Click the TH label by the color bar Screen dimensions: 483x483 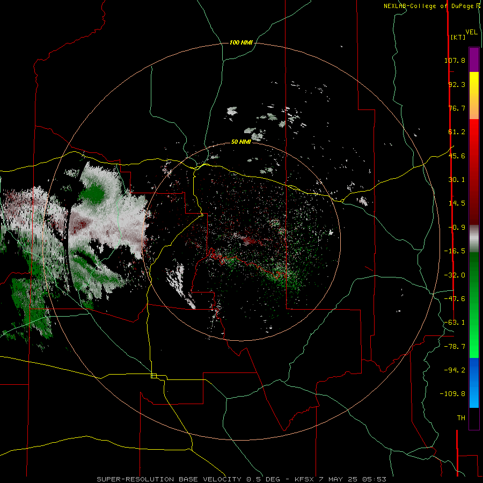coord(461,418)
